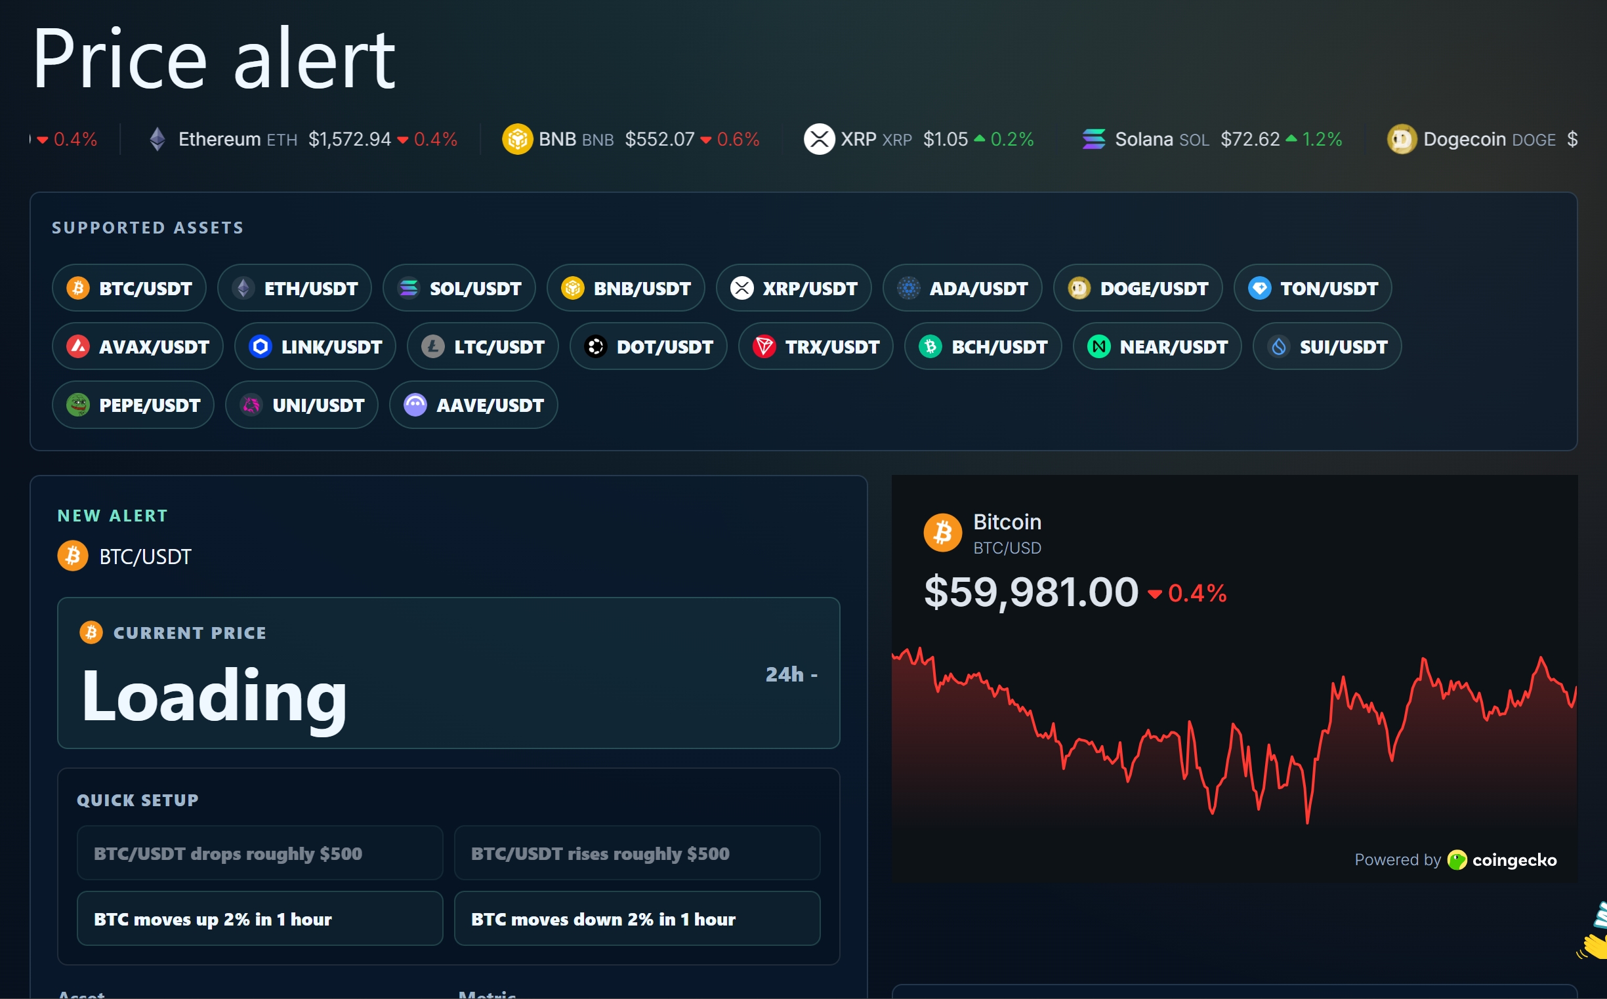
Task: Click the '24h -' change label
Action: [x=791, y=674]
